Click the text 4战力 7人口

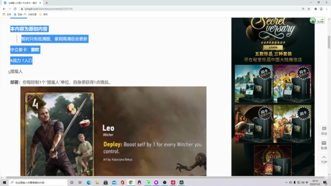[21, 61]
